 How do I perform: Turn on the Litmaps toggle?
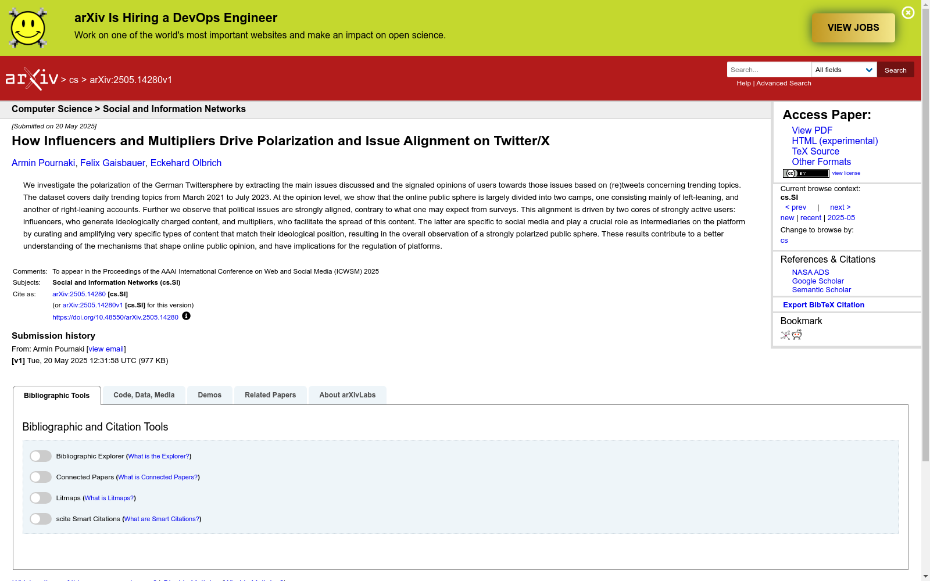coord(41,498)
